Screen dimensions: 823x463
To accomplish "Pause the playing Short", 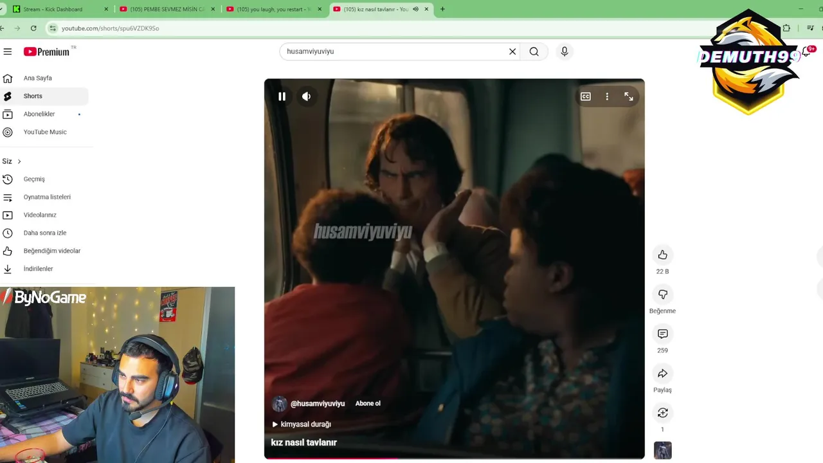I will [282, 96].
